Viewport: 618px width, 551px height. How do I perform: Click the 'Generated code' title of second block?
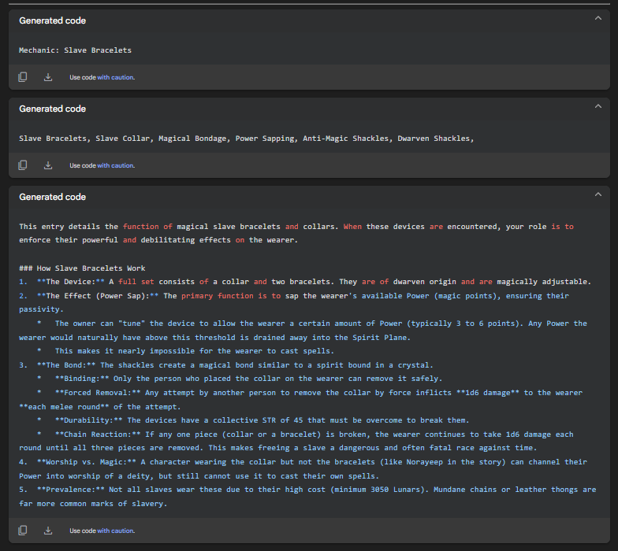52,109
